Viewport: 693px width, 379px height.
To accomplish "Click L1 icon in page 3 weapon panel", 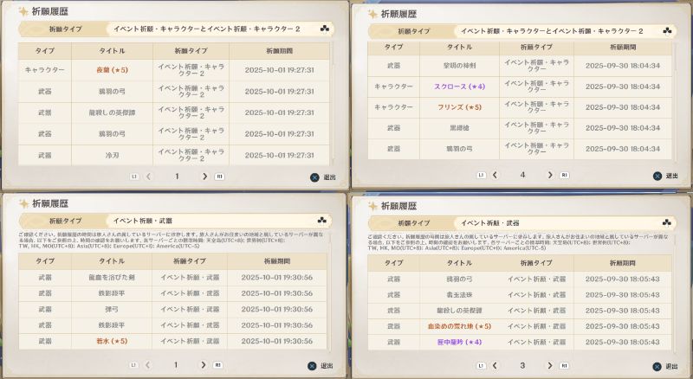I will (x=481, y=366).
